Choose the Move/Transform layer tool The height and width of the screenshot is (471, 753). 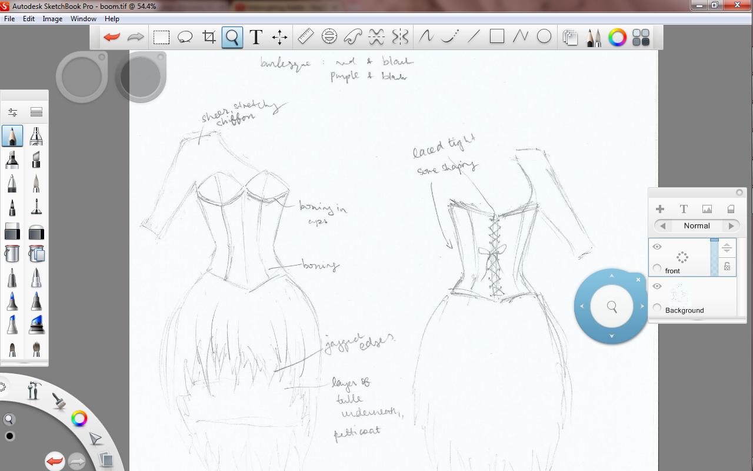pos(279,38)
